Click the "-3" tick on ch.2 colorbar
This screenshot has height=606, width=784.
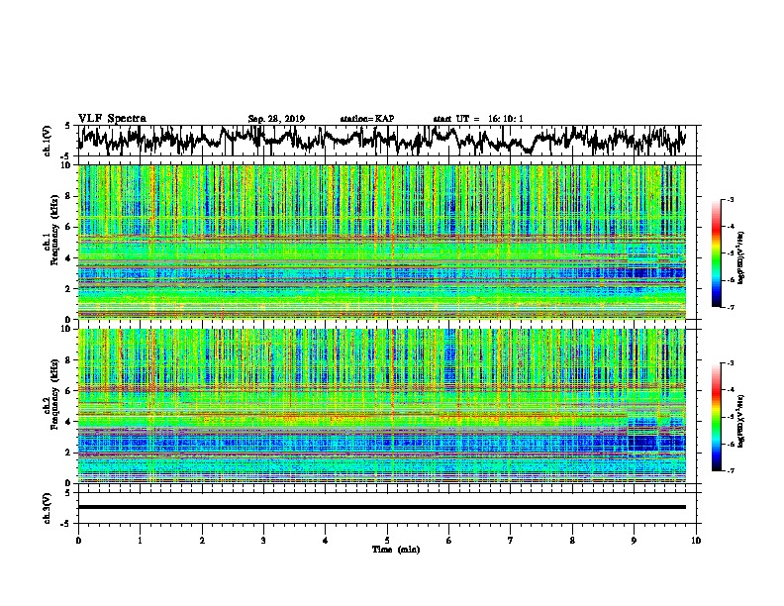730,363
